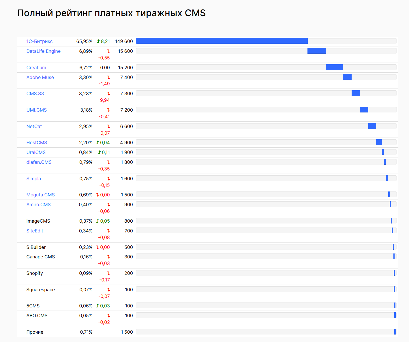Click the red down arrow in DataLife Engine row
409x342 pixels.
(108, 51)
